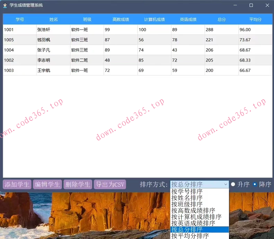Click computer score 56 for 钱羽枫
The image size is (274, 239).
coord(154,40)
